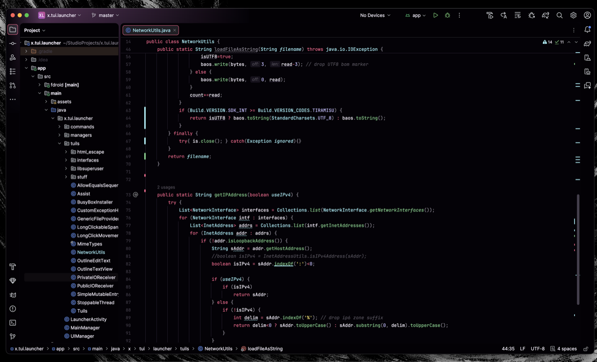Change UTF-8 file encoding in status bar
This screenshot has width=597, height=362.
click(x=537, y=349)
